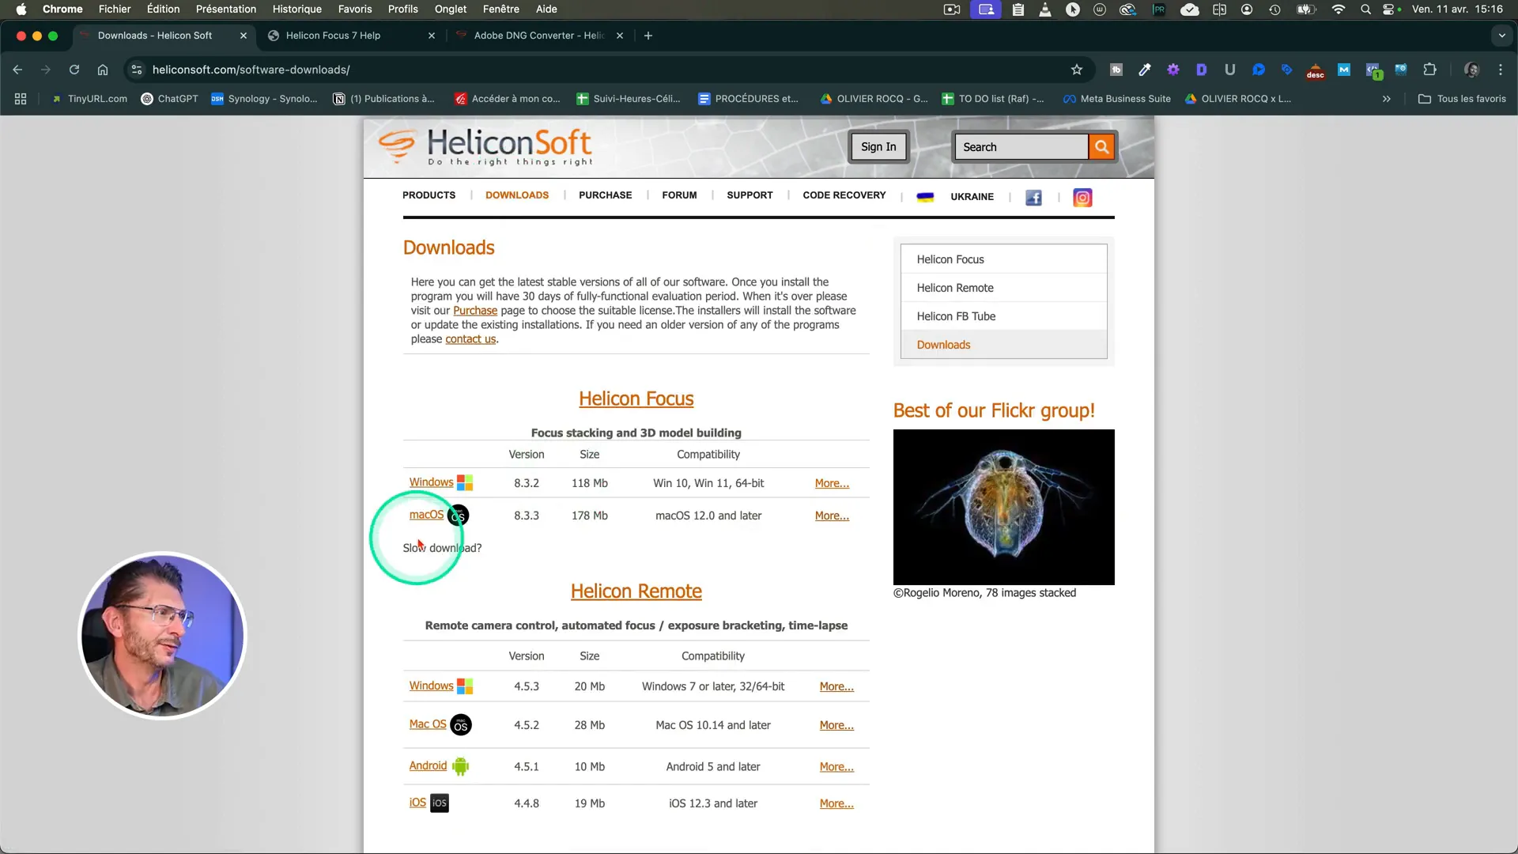1518x854 pixels.
Task: Open the Meta Business Suite bookmark
Action: coord(1116,99)
